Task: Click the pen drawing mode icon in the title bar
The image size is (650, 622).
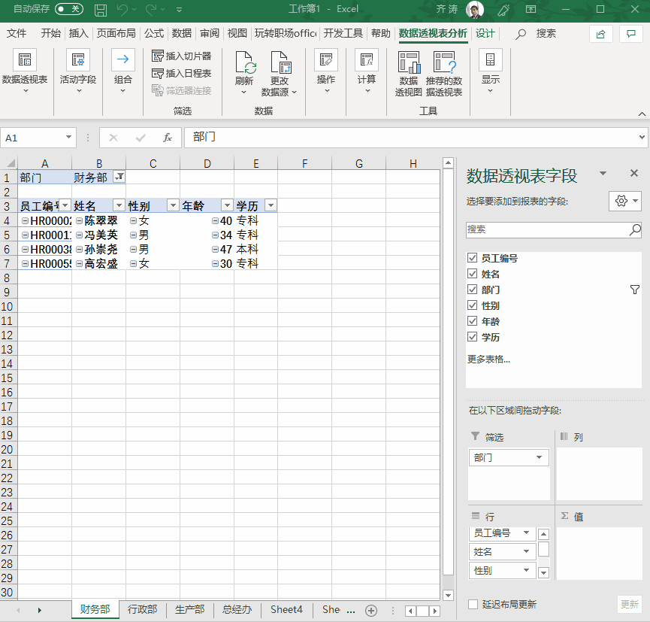Action: pyautogui.click(x=503, y=10)
